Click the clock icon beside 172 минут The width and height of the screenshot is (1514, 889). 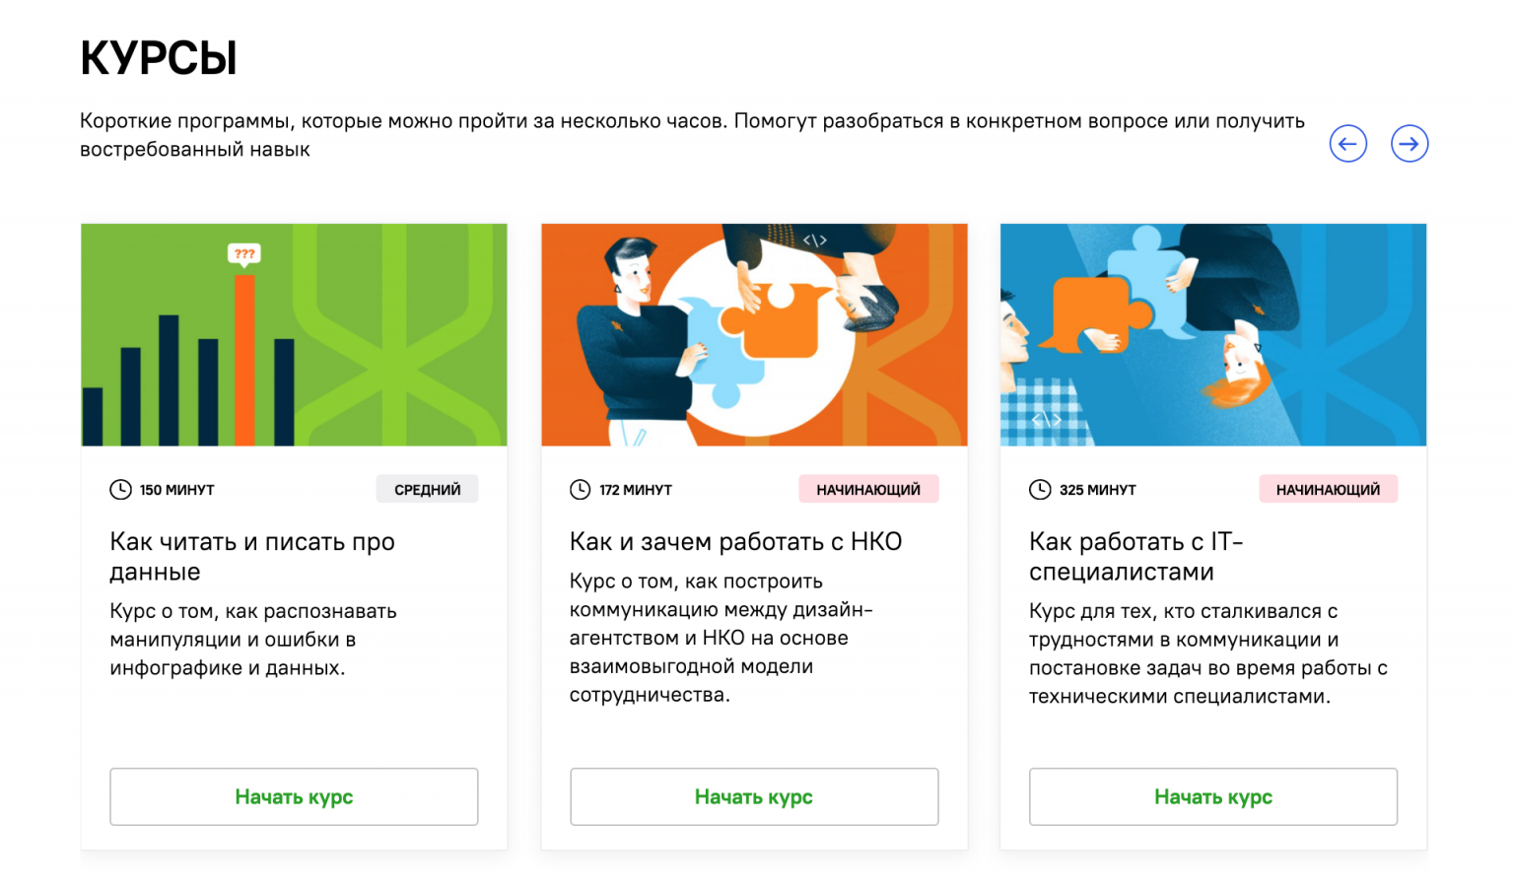(580, 490)
